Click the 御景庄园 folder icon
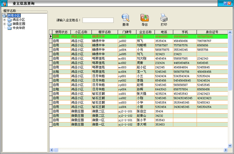The height and width of the screenshot is (154, 234). click(9, 24)
